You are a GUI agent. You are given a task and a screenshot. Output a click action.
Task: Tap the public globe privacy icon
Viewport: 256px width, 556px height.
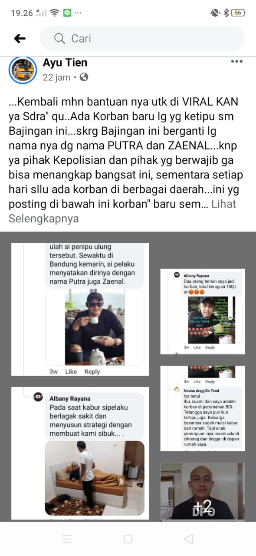[84, 77]
